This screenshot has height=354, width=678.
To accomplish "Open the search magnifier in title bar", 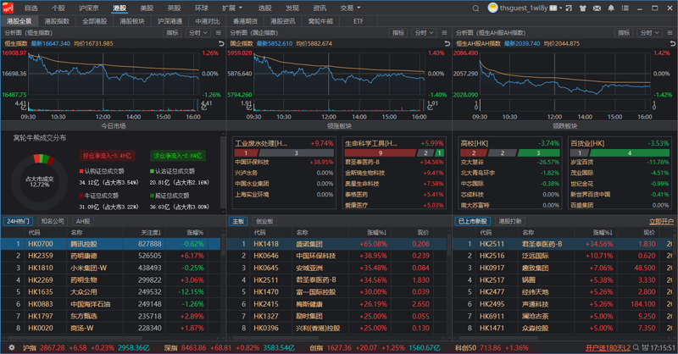I will click(x=475, y=8).
